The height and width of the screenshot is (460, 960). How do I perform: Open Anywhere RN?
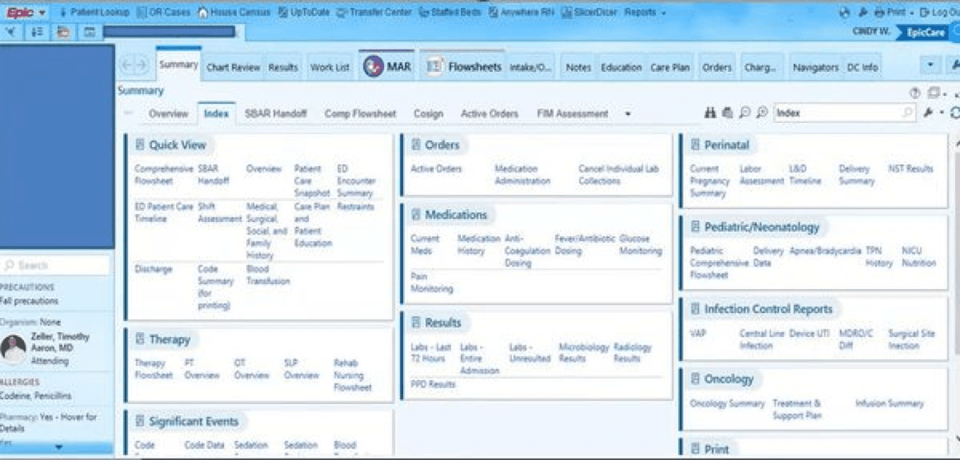522,13
